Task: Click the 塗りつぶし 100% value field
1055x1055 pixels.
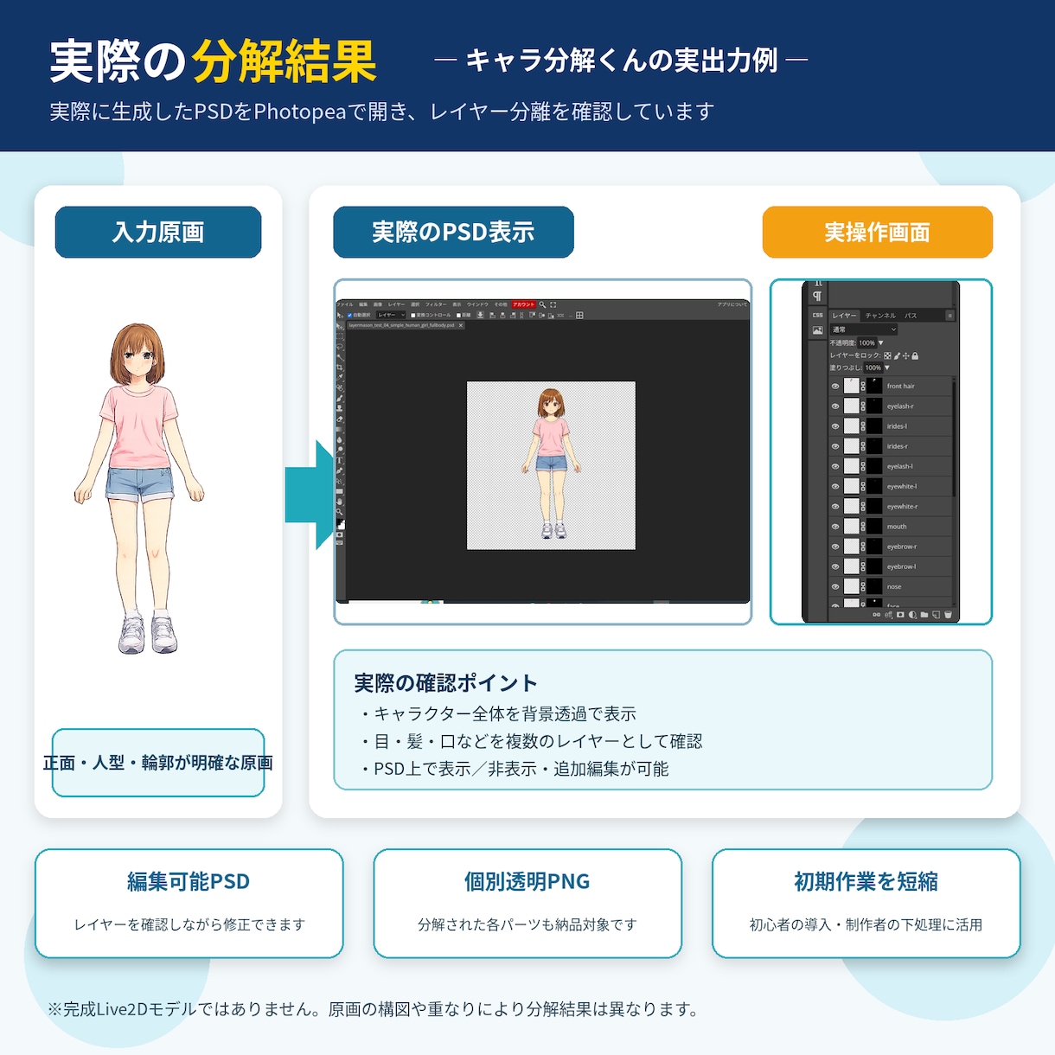Action: pyautogui.click(x=873, y=368)
